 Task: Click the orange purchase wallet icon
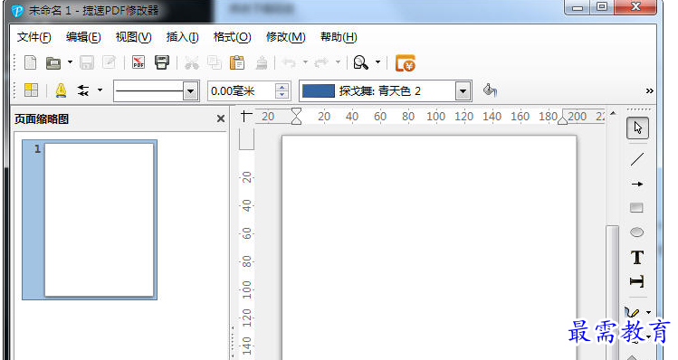tap(406, 63)
